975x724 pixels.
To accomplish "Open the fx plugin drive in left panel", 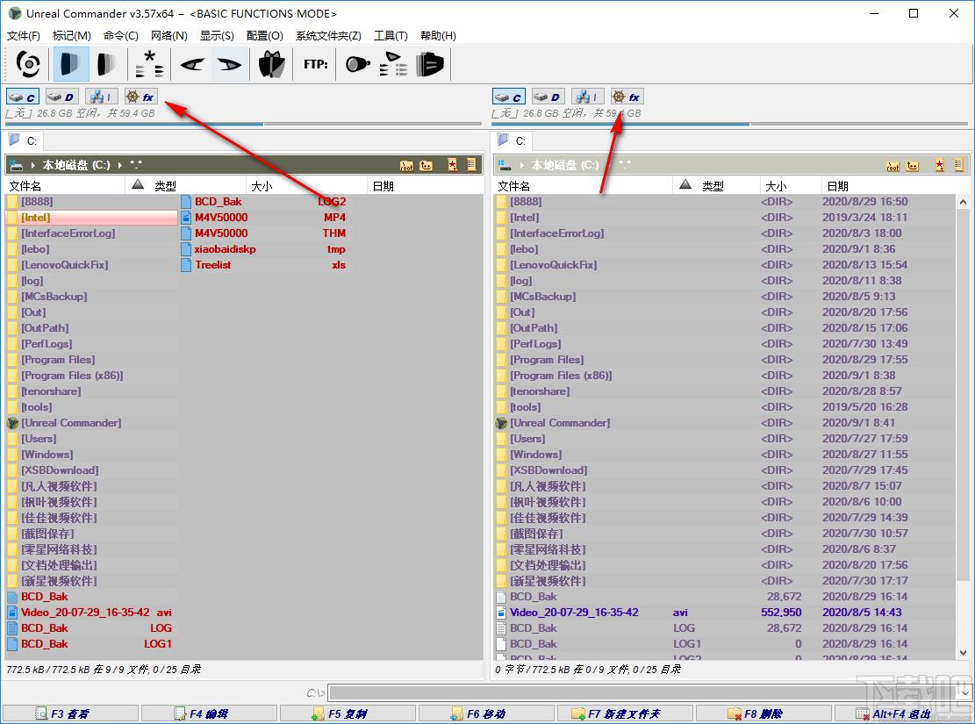I will tap(140, 97).
